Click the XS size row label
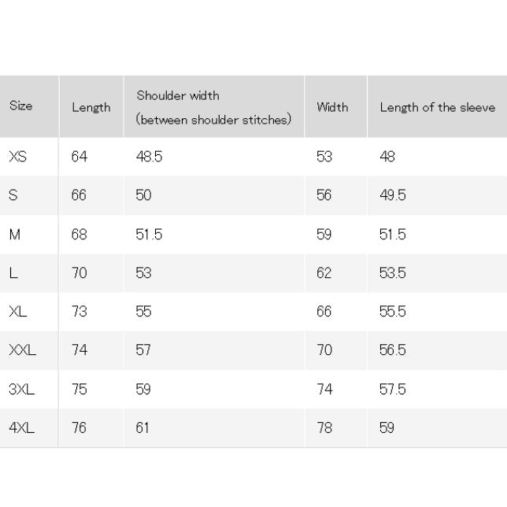Screen dimensions: 507x507 point(18,157)
